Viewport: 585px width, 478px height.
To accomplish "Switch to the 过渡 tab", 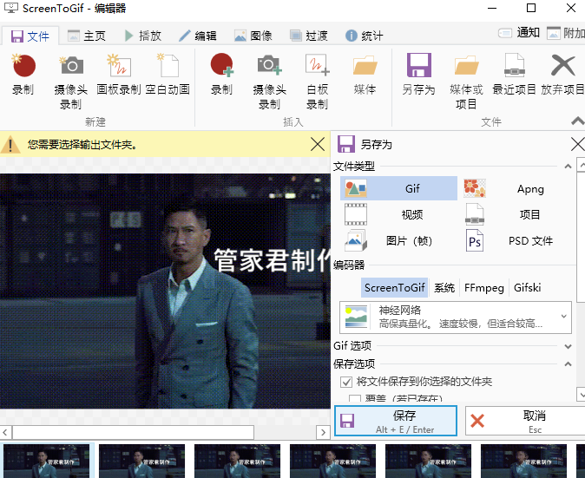I will click(x=309, y=36).
